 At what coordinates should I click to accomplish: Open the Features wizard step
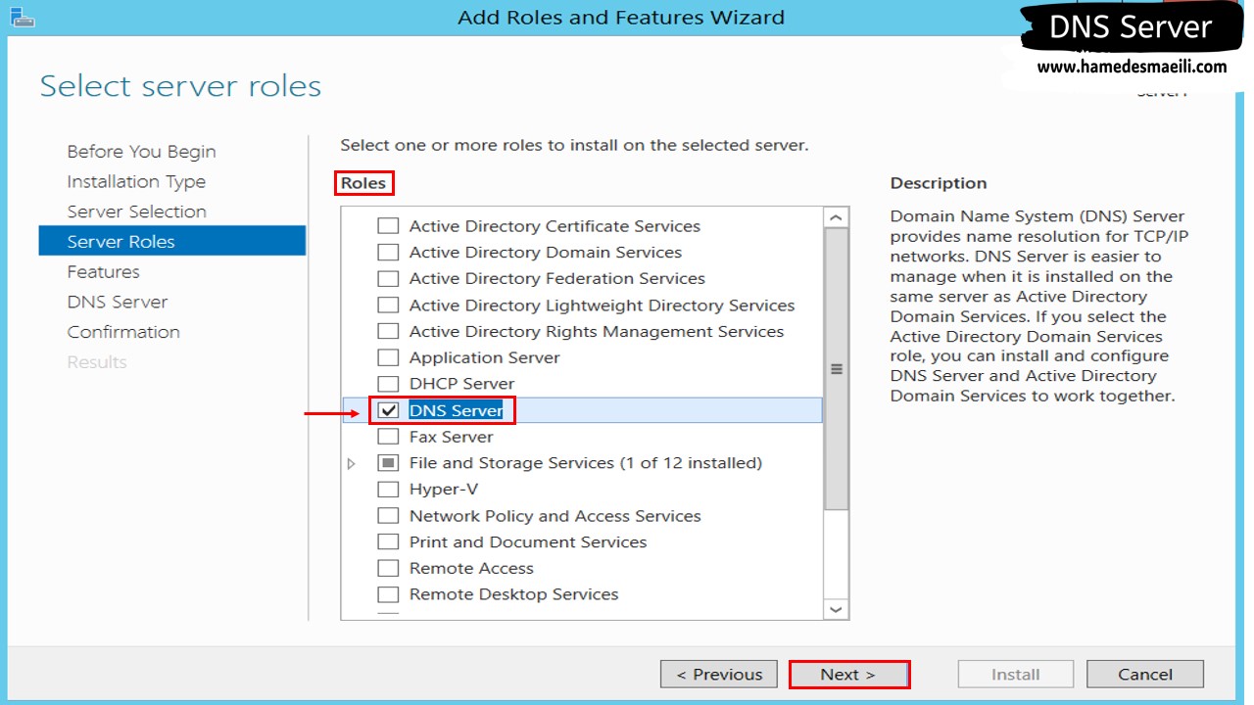coord(103,272)
